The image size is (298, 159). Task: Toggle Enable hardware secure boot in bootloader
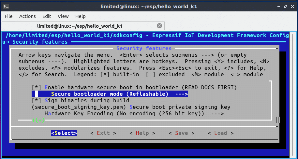tap(134, 87)
